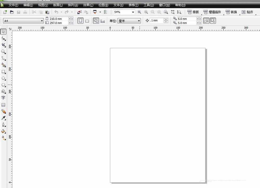The image size is (260, 188).
Task: Select the Pick tool
Action: click(3, 32)
